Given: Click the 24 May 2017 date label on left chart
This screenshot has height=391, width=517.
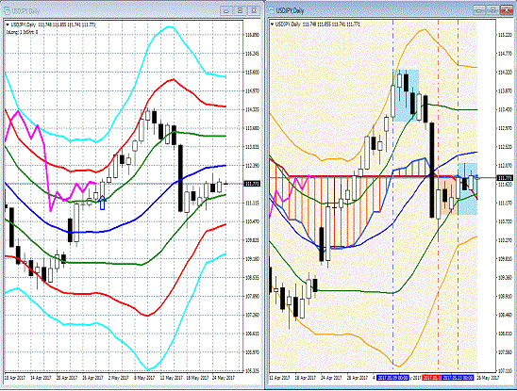Looking at the screenshot, I should pos(224,378).
